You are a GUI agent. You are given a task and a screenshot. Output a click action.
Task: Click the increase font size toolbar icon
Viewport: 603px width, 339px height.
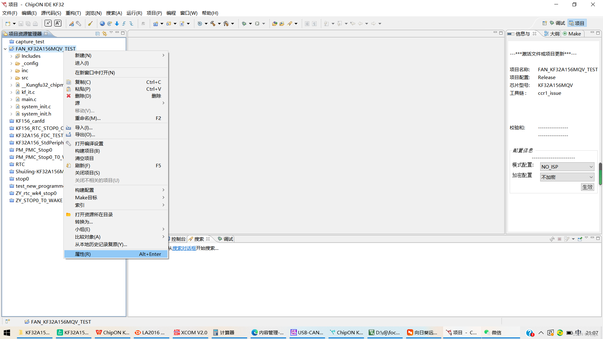58,23
